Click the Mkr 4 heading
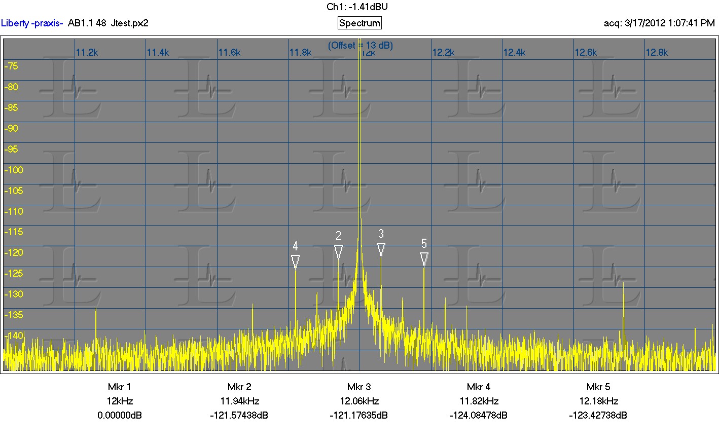Image resolution: width=719 pixels, height=447 pixels. click(479, 387)
